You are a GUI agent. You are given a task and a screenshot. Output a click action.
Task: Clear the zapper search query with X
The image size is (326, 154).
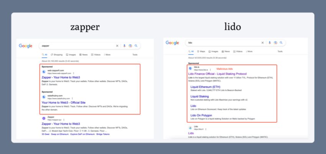coord(117,46)
